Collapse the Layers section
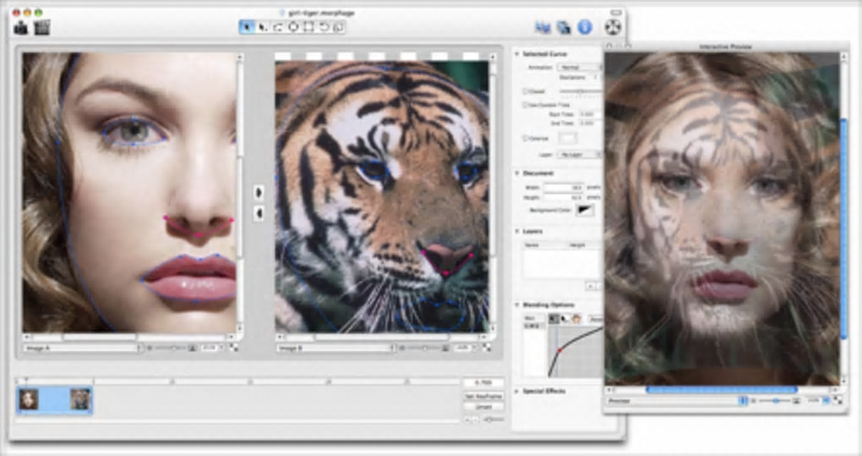 point(516,232)
